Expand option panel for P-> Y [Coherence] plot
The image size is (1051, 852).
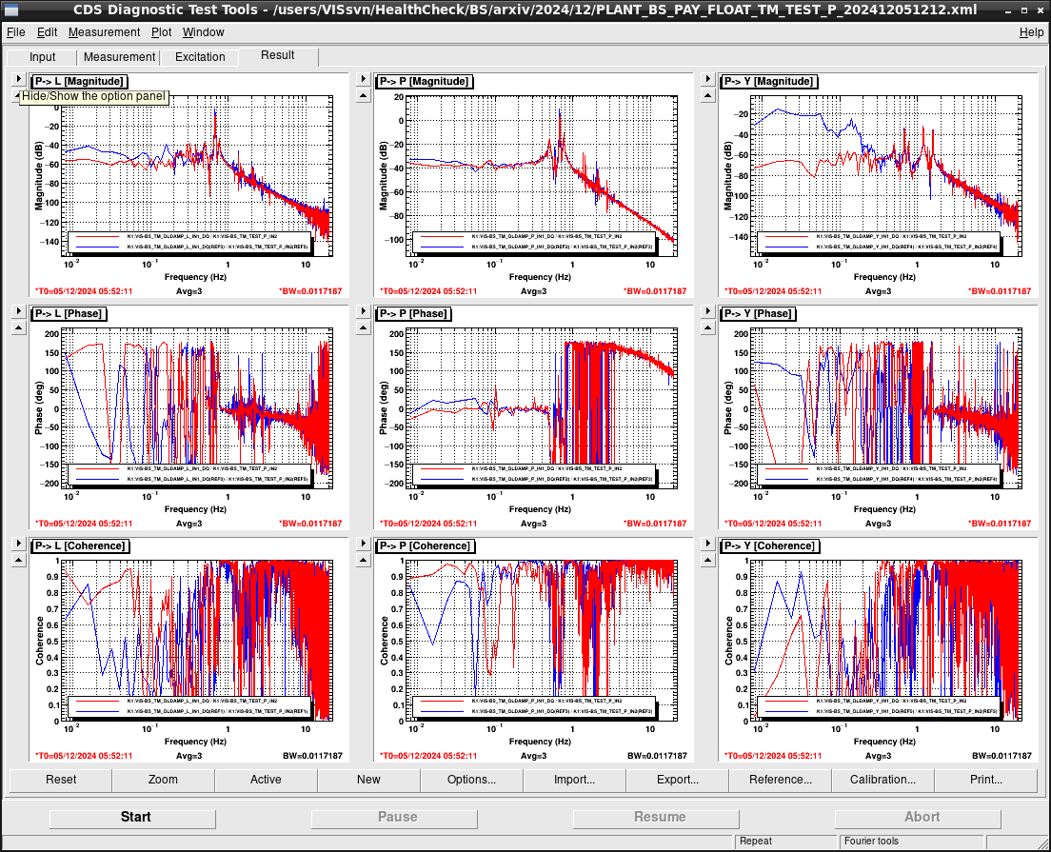coord(708,543)
